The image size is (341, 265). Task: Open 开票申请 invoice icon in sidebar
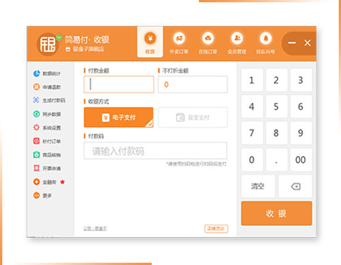36,168
